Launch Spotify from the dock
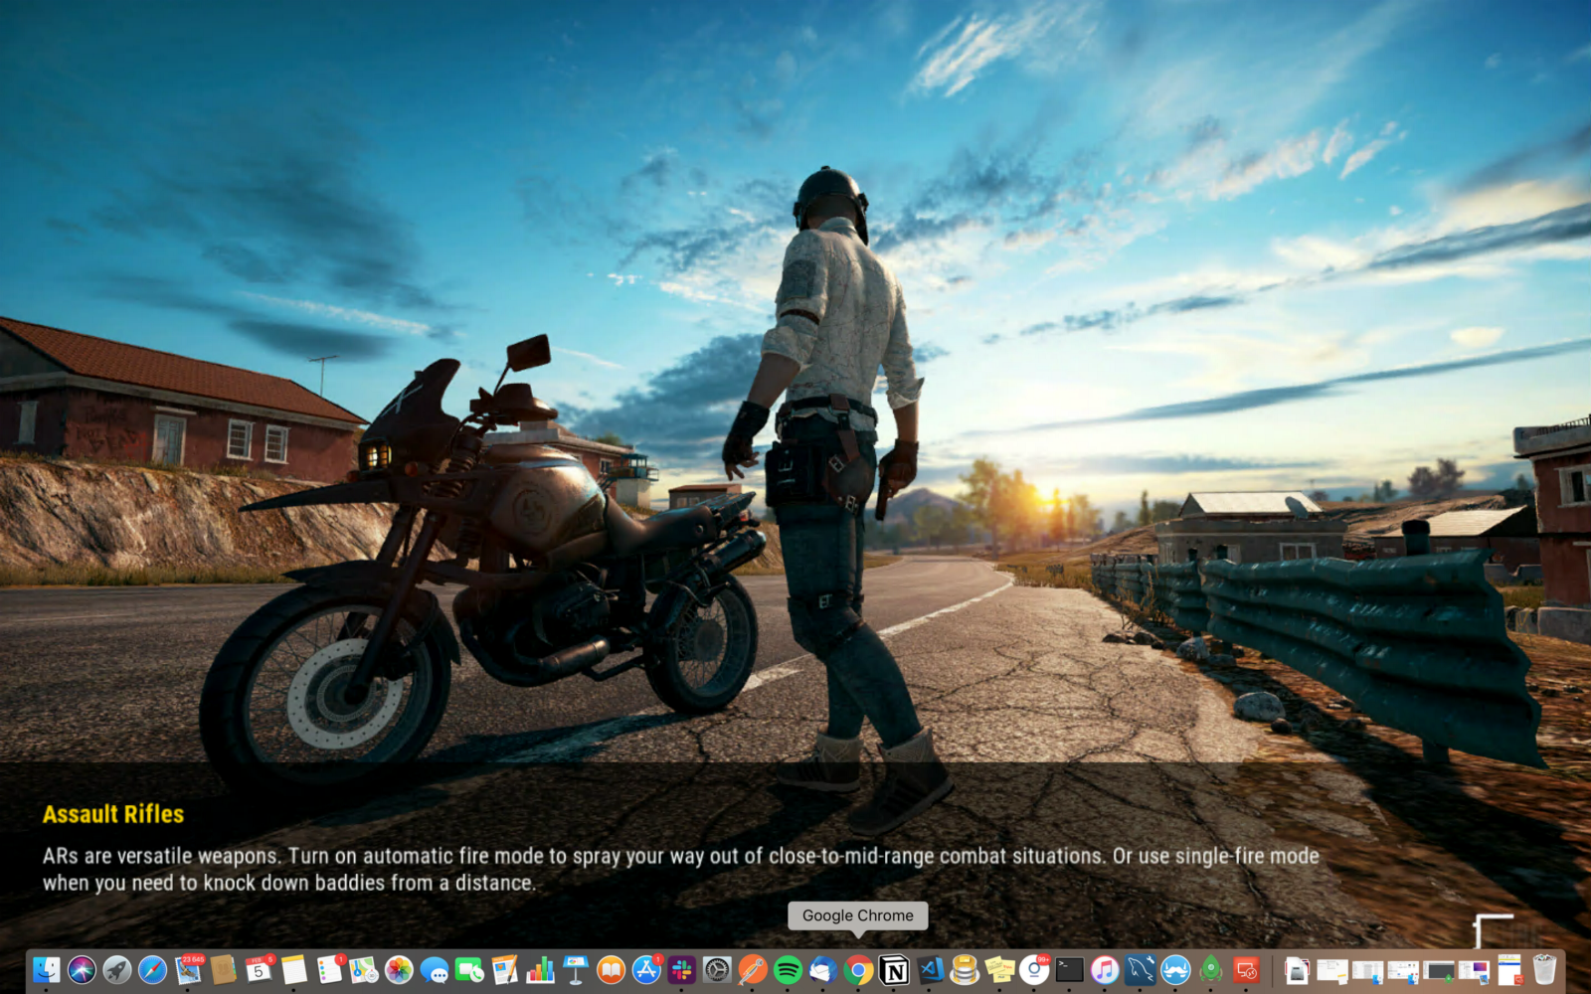This screenshot has height=994, width=1591. pyautogui.click(x=788, y=969)
